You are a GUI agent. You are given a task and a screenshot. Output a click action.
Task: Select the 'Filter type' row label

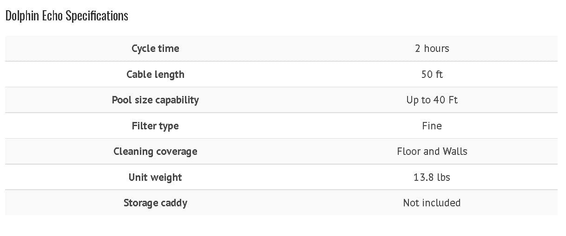[155, 126]
